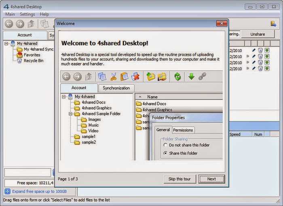Open the Permissions tab in Folder Properties
Screen dimensions: 283x206
(x=183, y=130)
